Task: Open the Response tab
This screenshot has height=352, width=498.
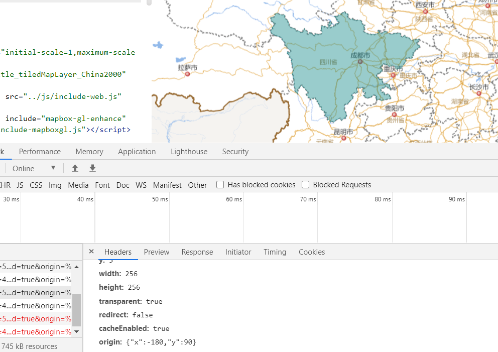Action: tap(197, 252)
